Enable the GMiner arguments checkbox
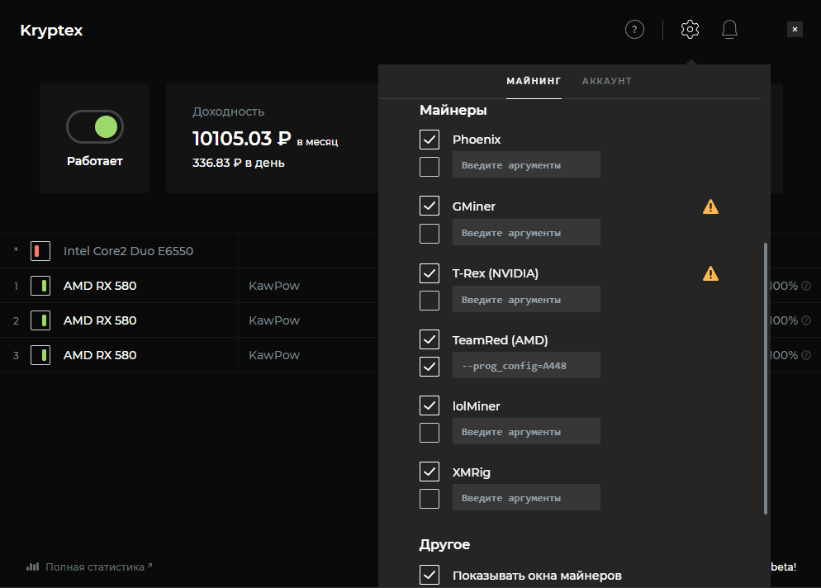The width and height of the screenshot is (821, 588). (429, 234)
